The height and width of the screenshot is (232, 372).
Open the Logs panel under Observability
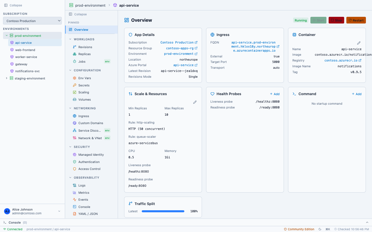(81, 185)
